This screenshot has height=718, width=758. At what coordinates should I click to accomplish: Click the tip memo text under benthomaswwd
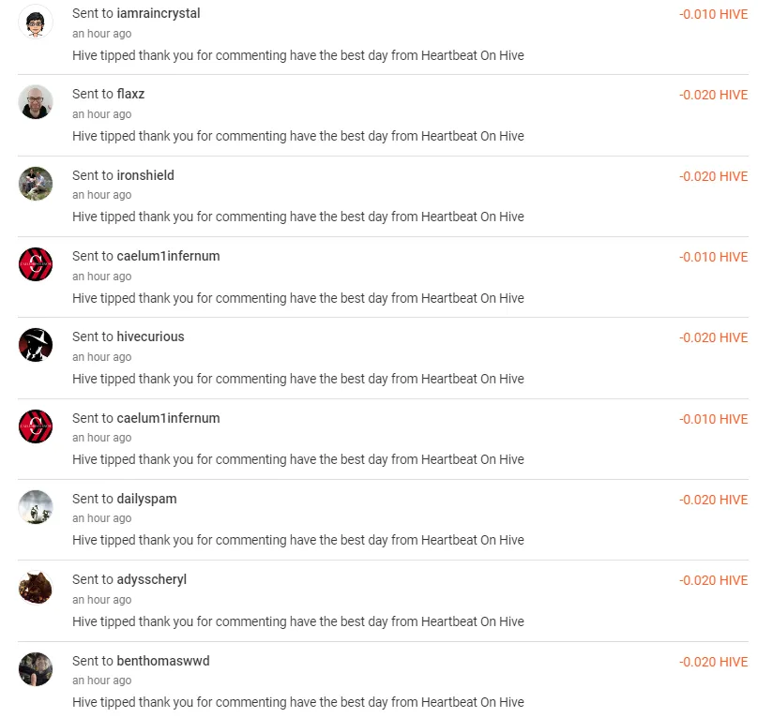298,702
